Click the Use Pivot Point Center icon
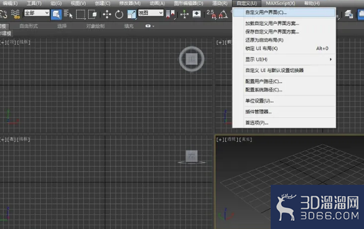Image resolution: width=364 pixels, height=229 pixels. (x=170, y=14)
